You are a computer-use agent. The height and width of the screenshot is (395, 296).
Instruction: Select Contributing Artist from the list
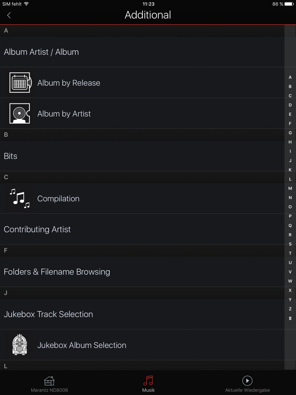pos(37,229)
